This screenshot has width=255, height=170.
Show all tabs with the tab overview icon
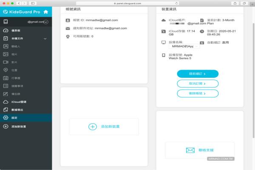click(x=244, y=3)
